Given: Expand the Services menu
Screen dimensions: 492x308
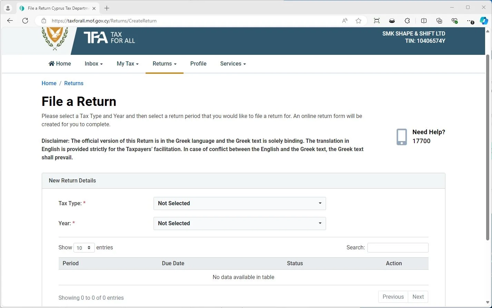Looking at the screenshot, I should [233, 63].
